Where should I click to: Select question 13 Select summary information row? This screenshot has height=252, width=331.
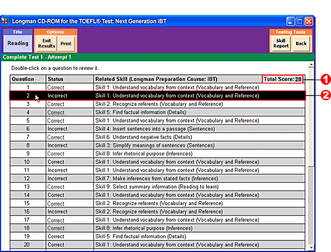click(x=157, y=187)
